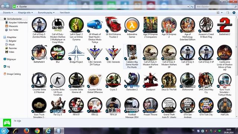Image resolution: width=238 pixels, height=134 pixels.
Task: Select Bilgisayar in navigation pane
Action: click(10, 59)
